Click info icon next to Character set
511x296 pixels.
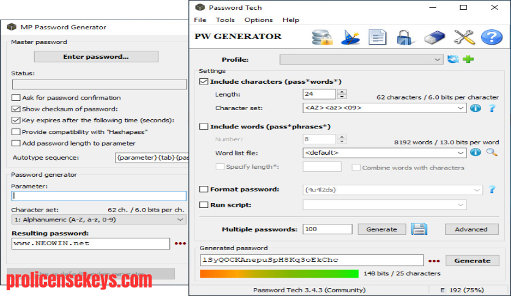[x=475, y=108]
